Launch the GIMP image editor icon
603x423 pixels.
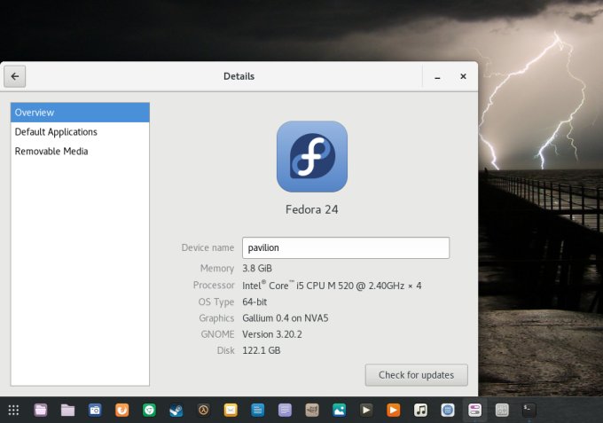point(312,410)
